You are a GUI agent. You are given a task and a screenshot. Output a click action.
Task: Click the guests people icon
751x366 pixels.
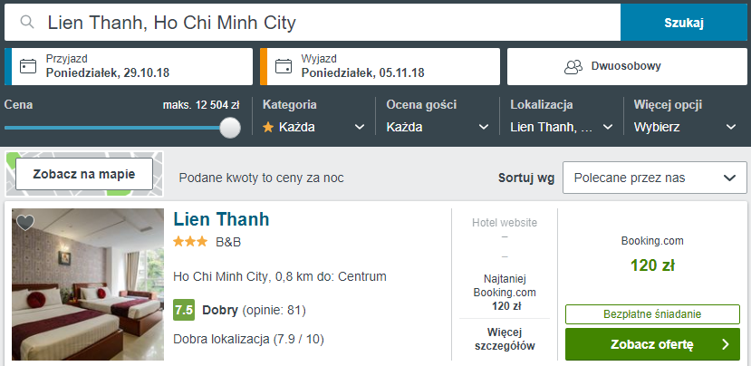[573, 67]
